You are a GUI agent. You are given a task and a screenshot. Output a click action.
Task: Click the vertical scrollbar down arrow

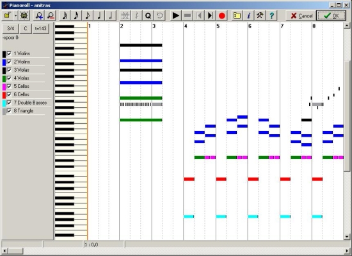pos(347,237)
